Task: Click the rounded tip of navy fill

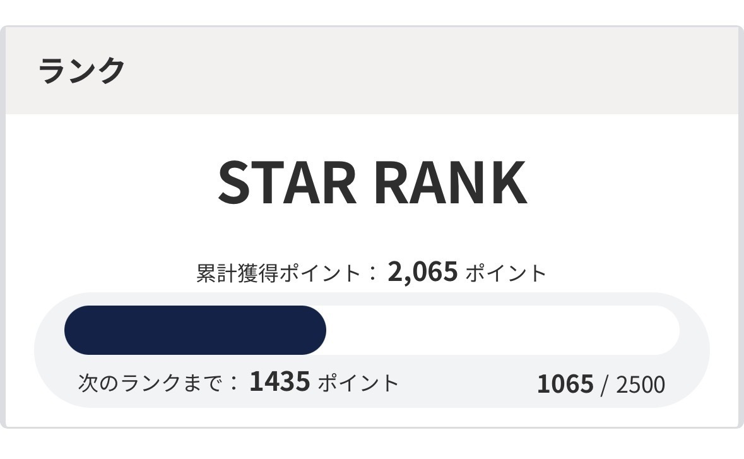Action: click(x=317, y=330)
